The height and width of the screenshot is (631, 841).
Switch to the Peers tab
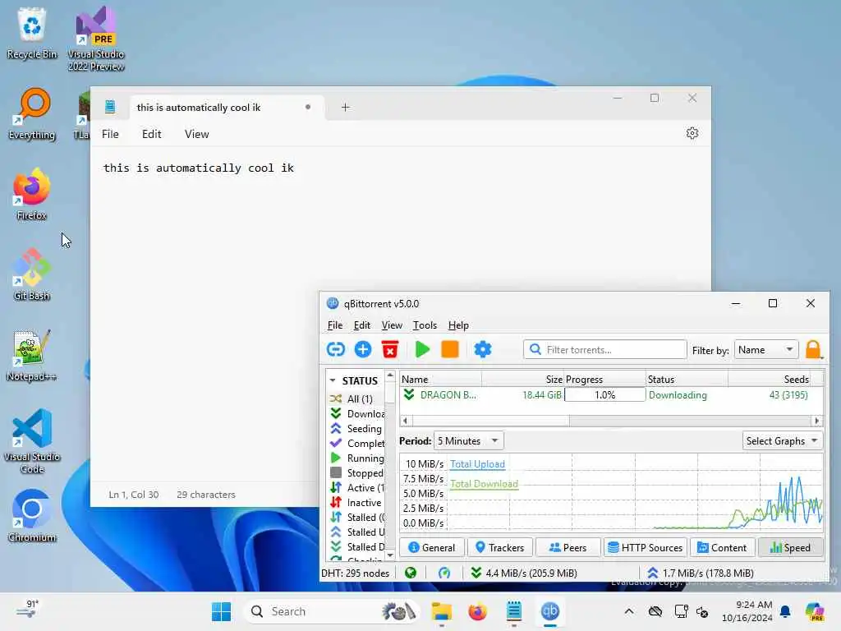click(x=568, y=547)
